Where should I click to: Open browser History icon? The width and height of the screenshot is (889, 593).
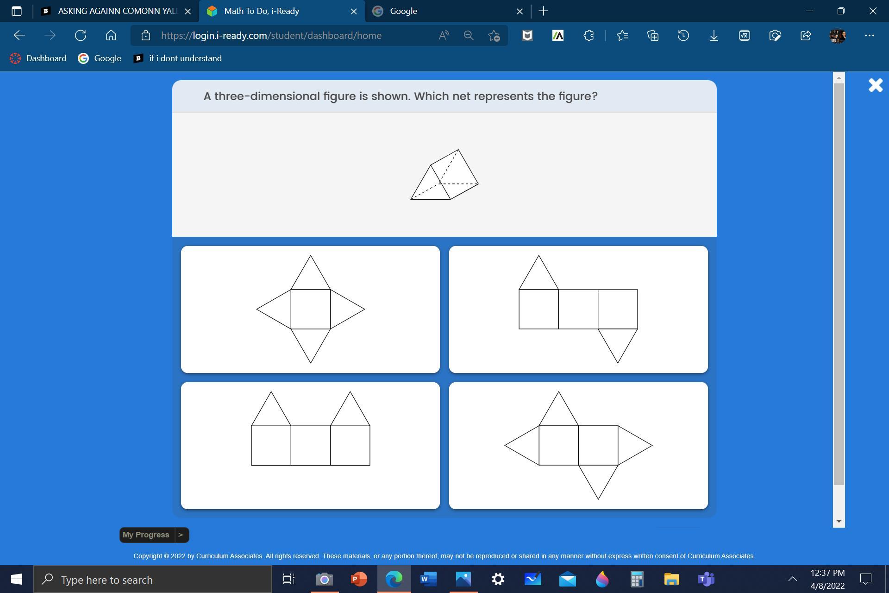click(x=683, y=36)
